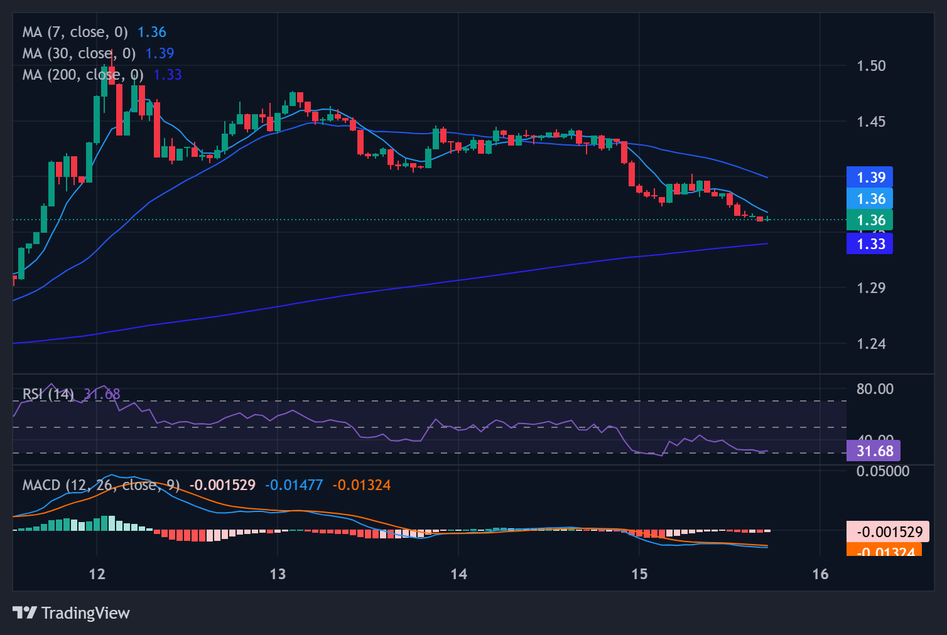This screenshot has width=947, height=635.
Task: Click the orange -0.01324 signal tag
Action: pos(884,551)
